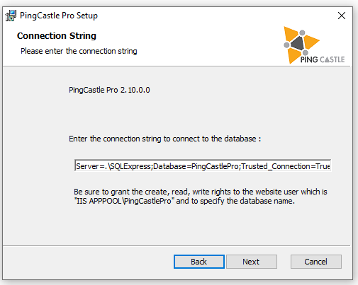Click the right-pointing orange triangle in the logo
Screen dimensions: 358x285
pyautogui.click(x=311, y=42)
